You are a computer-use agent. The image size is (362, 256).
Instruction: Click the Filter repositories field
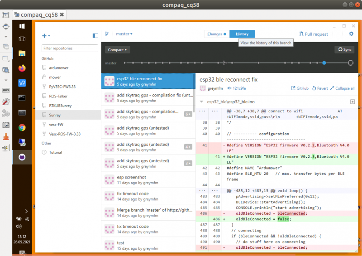click(x=70, y=48)
